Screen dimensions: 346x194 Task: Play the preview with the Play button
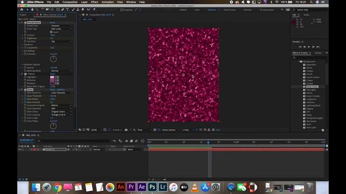(309, 47)
